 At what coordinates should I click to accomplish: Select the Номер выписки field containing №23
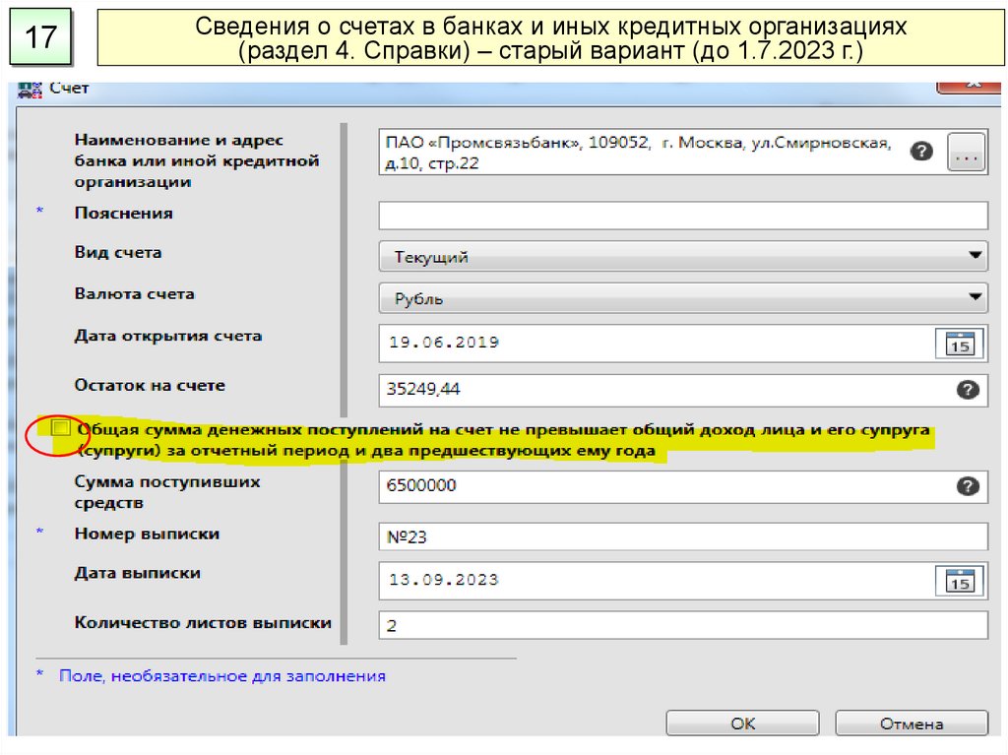pos(682,537)
